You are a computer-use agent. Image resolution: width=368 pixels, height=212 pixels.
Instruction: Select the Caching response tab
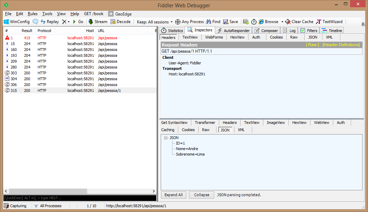(x=168, y=130)
